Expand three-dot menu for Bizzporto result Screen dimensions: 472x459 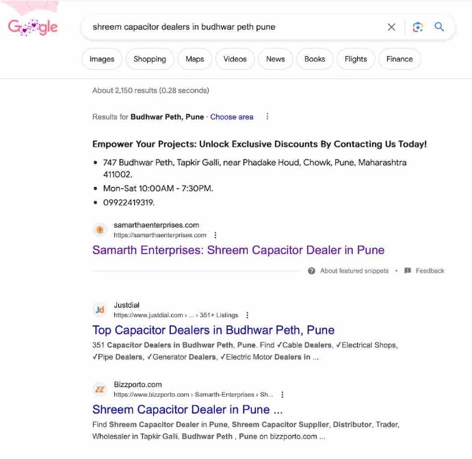[282, 395]
